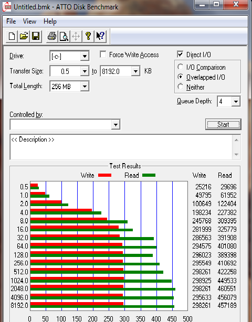Screen dimensions: 252x322
Task: Select the Overlapped I/O radio option
Action: click(x=180, y=77)
